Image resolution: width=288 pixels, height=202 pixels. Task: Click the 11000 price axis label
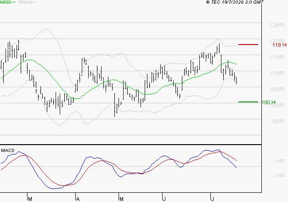click(x=277, y=73)
